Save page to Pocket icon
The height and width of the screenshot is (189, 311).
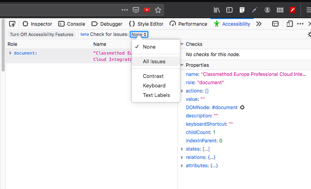(135, 10)
